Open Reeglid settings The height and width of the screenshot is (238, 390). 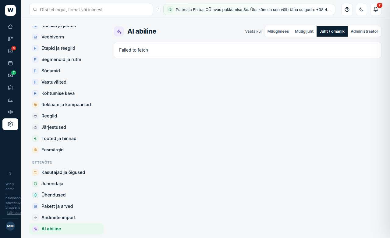coord(66,116)
